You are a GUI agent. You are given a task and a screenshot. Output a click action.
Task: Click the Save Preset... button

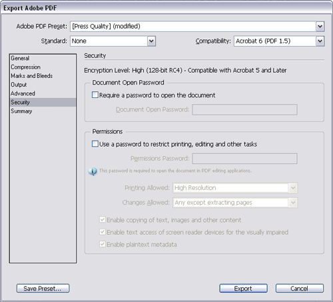coord(43,289)
